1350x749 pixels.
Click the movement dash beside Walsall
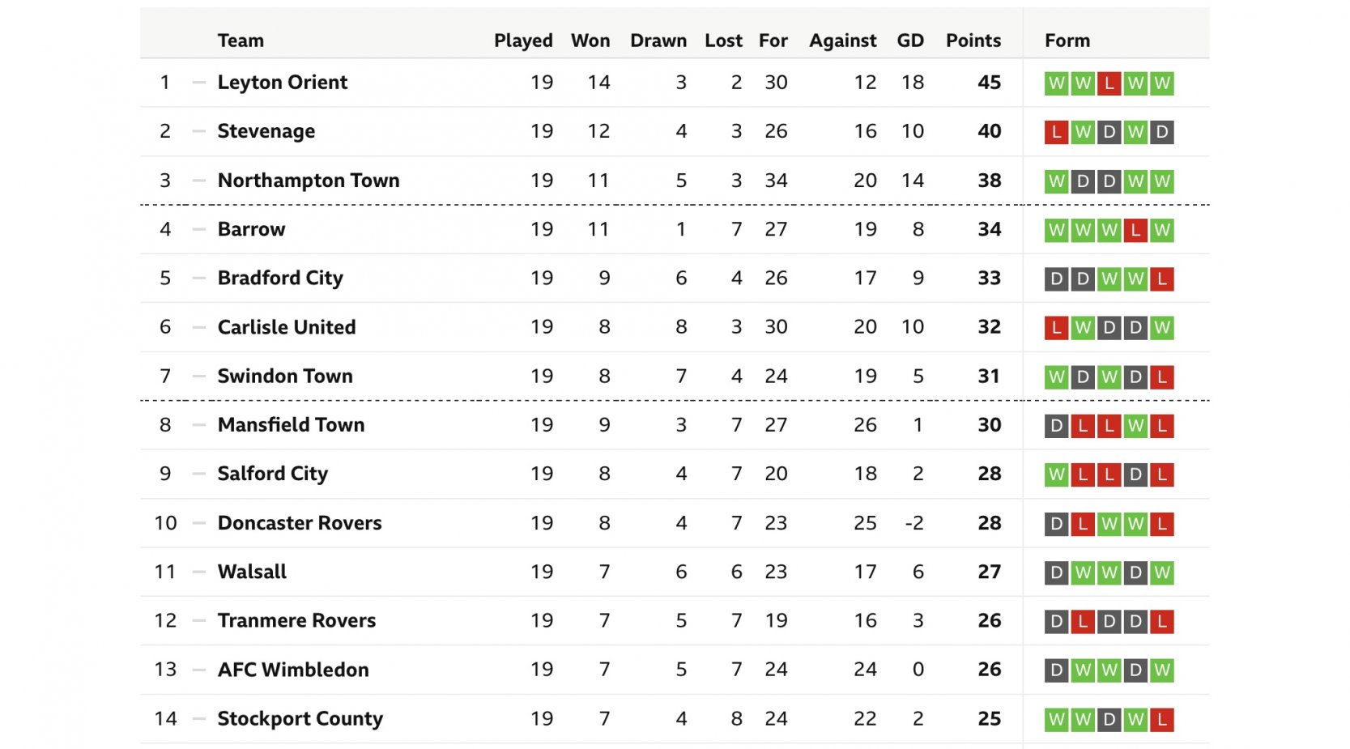coord(198,572)
